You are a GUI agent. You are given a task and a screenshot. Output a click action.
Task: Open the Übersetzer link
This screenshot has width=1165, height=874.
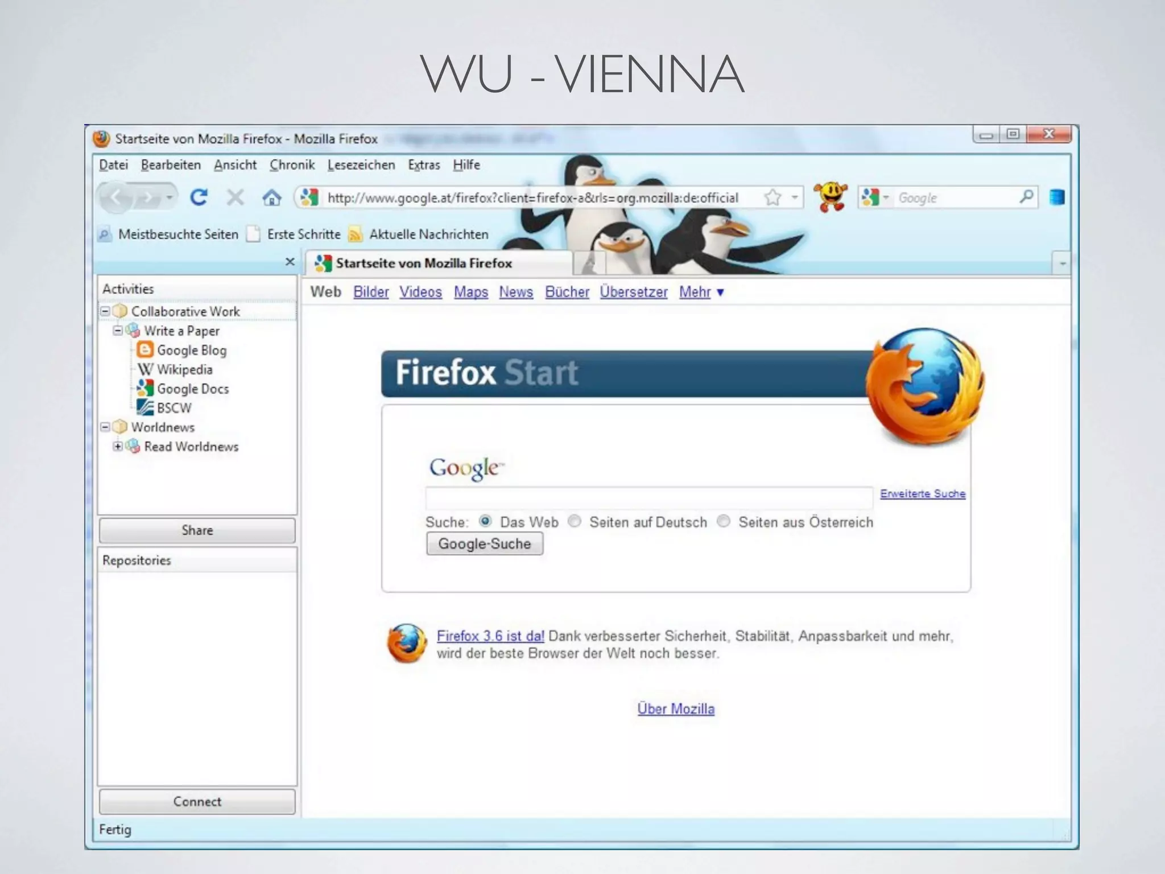(x=634, y=292)
